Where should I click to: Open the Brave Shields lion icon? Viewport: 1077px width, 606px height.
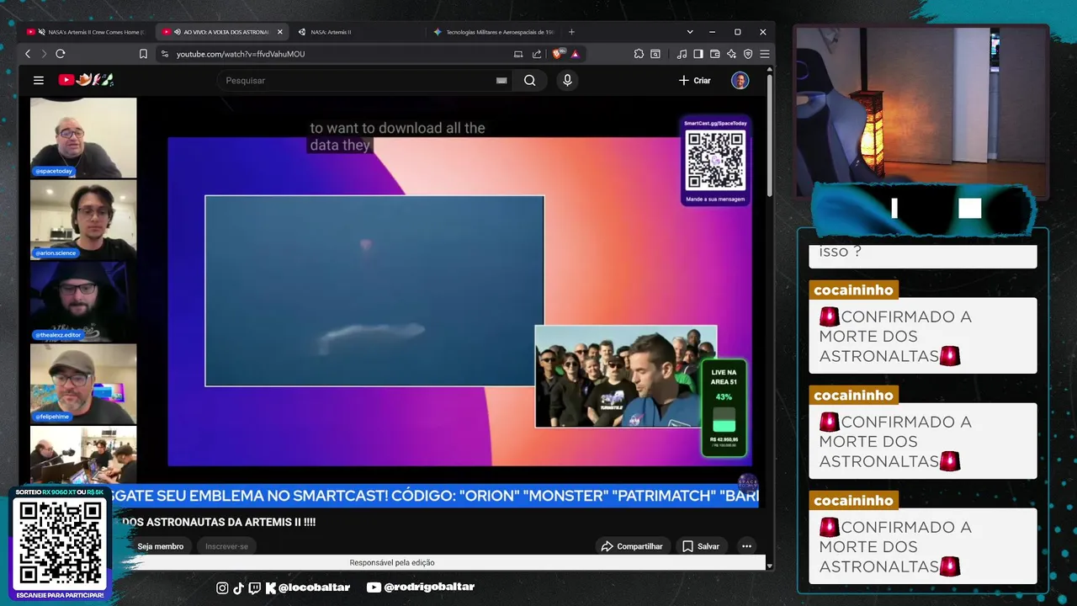558,54
